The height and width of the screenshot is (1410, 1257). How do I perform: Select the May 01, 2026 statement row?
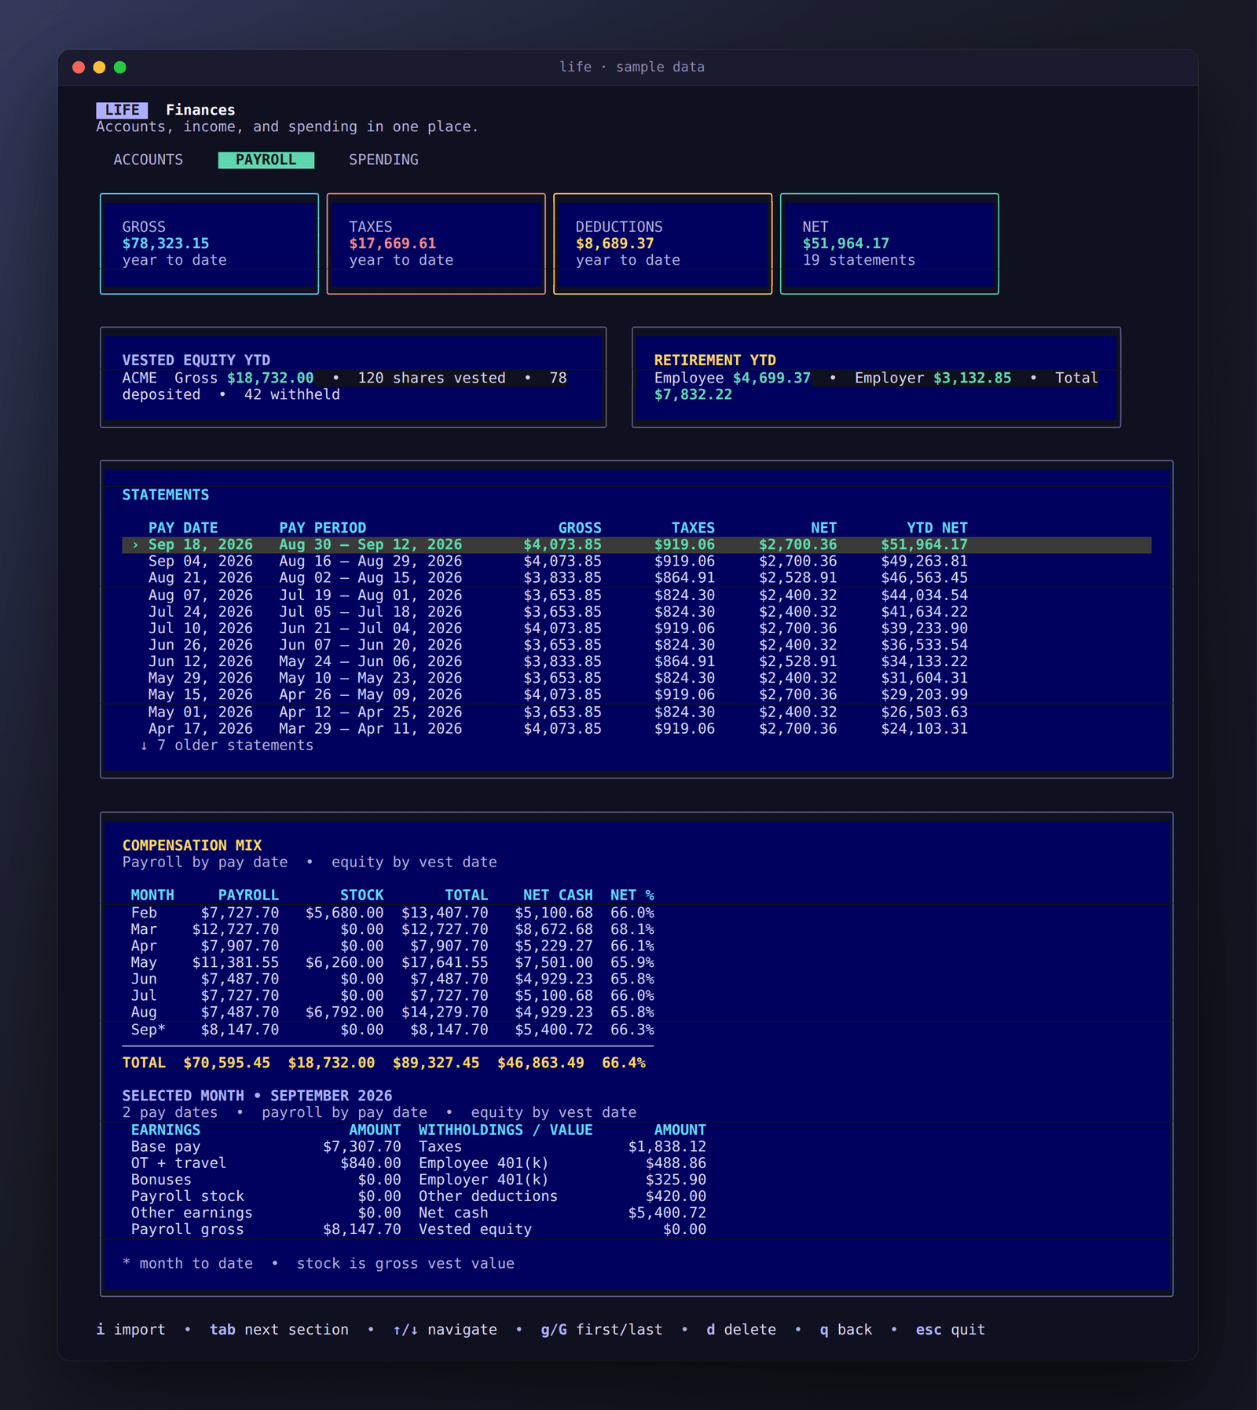pyautogui.click(x=636, y=712)
